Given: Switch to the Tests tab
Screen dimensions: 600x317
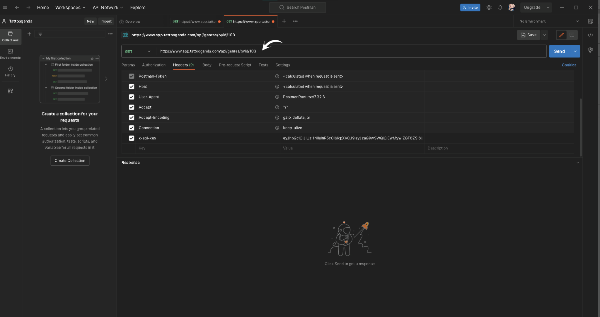Looking at the screenshot, I should click(x=263, y=65).
